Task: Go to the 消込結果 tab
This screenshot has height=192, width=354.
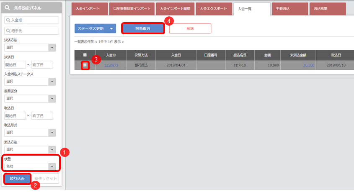Action: click(327, 9)
